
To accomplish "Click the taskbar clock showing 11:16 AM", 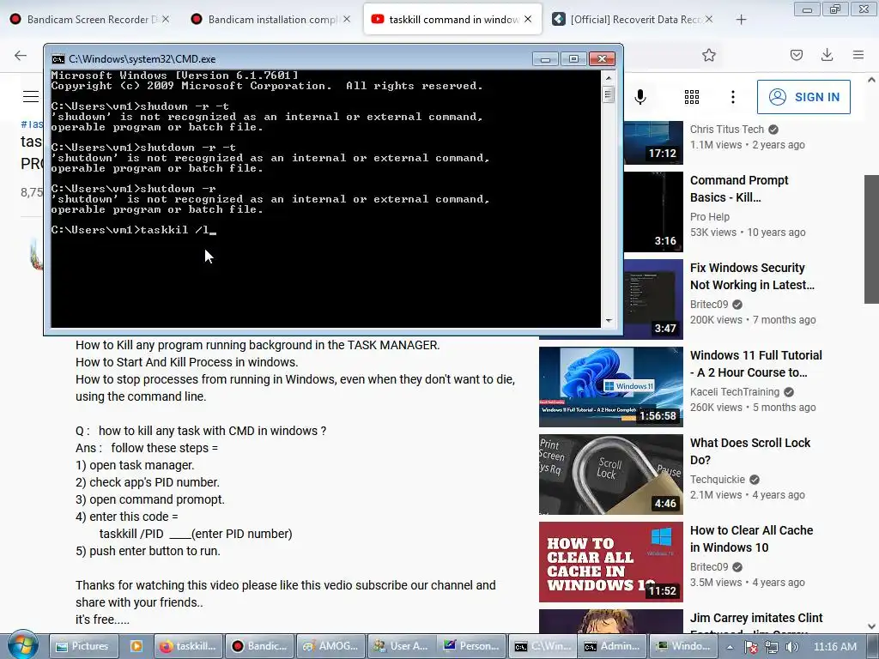I will pyautogui.click(x=834, y=647).
